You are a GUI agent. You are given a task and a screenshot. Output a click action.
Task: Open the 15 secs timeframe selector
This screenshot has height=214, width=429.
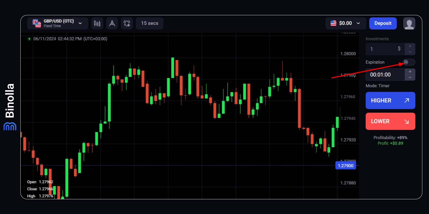tap(150, 23)
